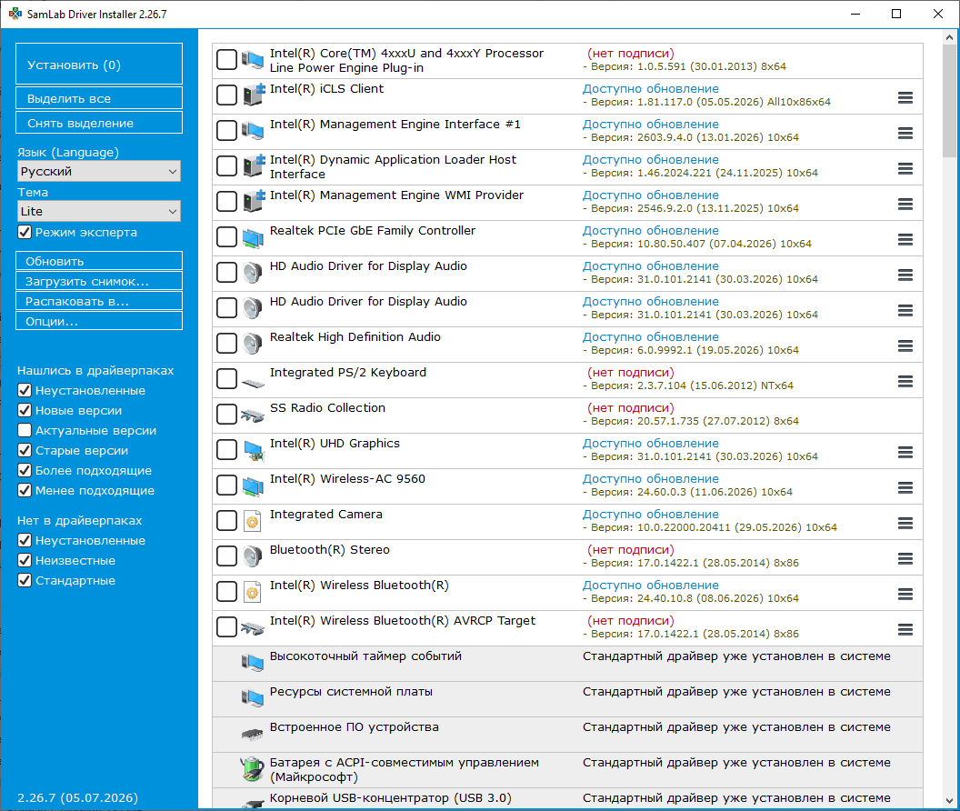The width and height of the screenshot is (960, 811).
Task: Select the Высокоточный таймер событий row
Action: pyautogui.click(x=567, y=664)
